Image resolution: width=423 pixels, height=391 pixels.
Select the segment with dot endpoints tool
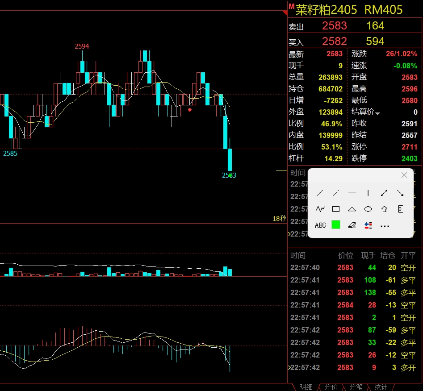click(x=384, y=193)
